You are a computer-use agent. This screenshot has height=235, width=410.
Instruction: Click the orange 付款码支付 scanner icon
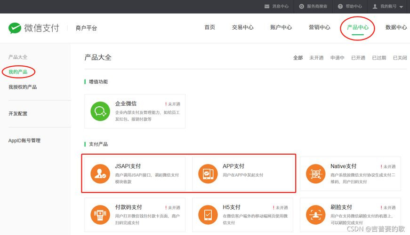point(100,215)
